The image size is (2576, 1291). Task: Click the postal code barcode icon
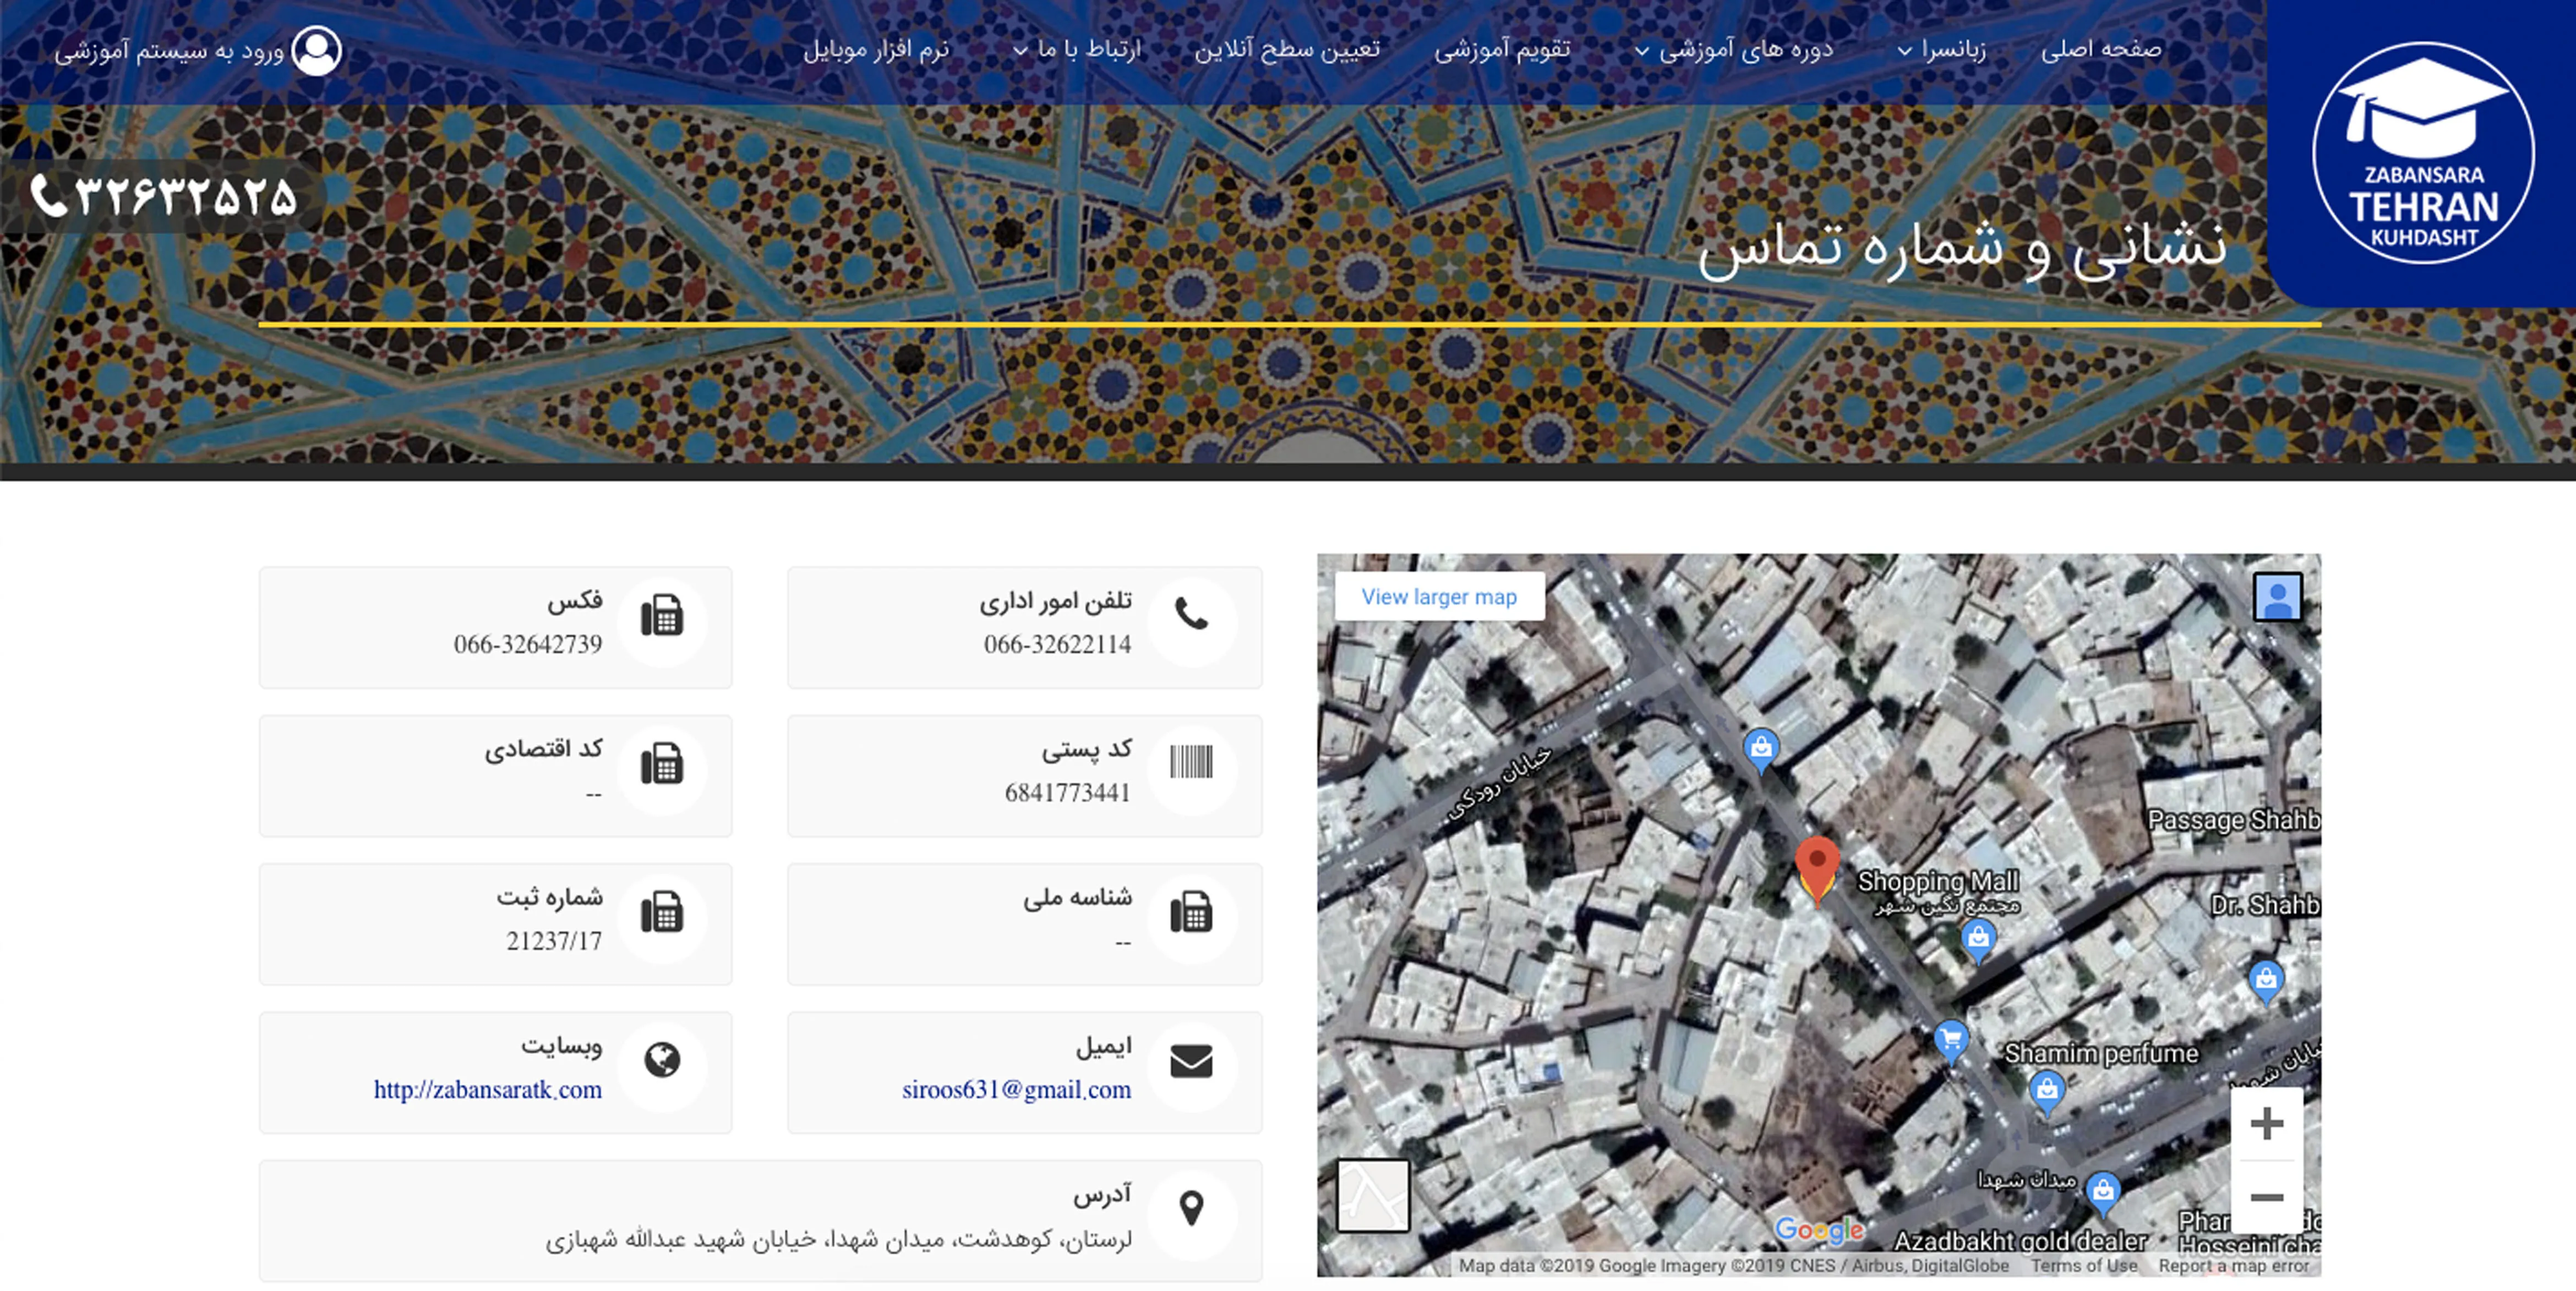tap(1190, 763)
